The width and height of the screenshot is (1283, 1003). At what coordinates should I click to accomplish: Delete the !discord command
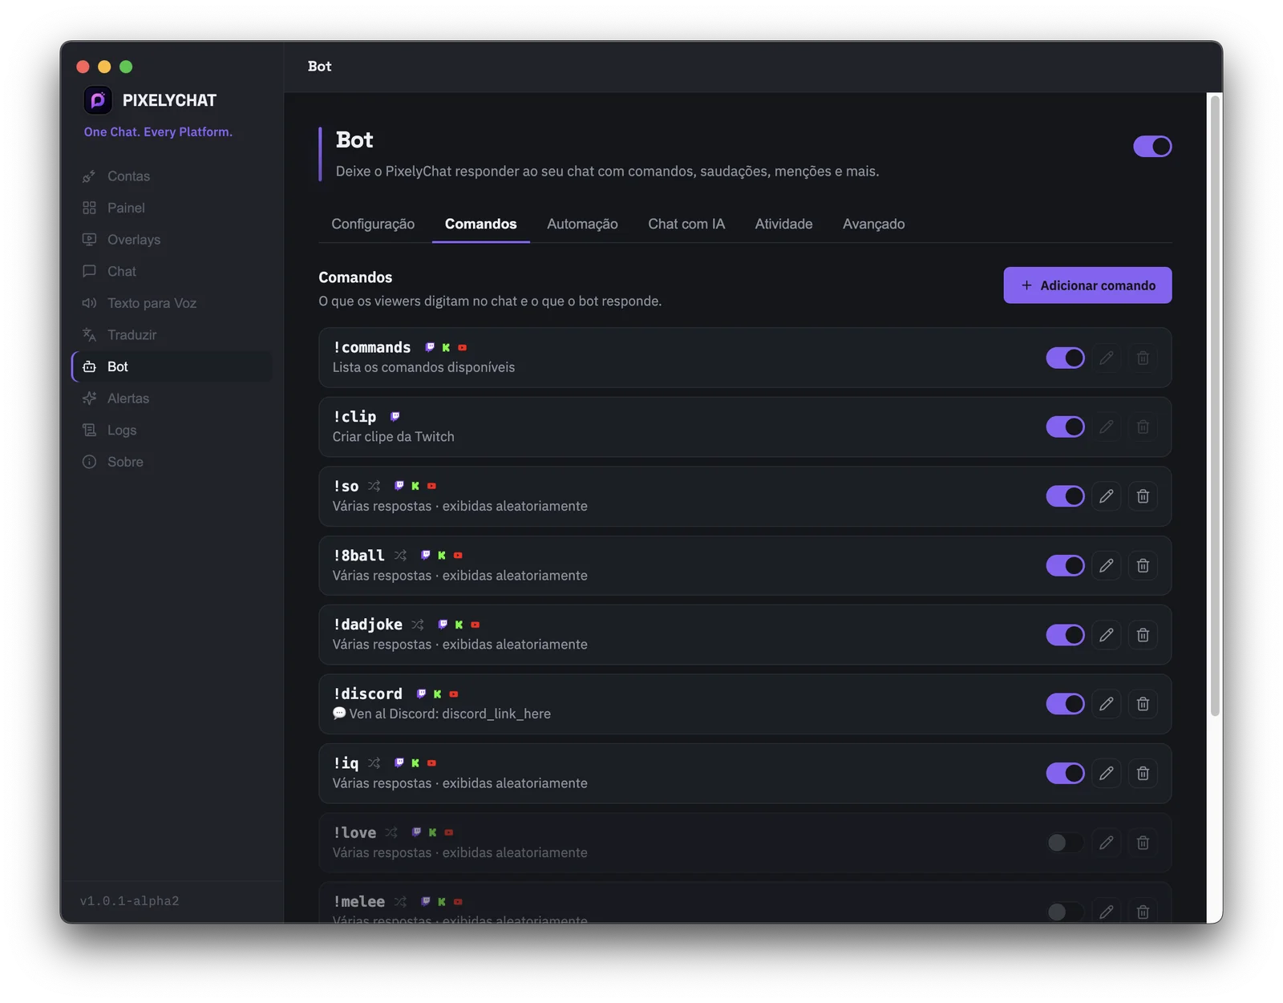click(x=1143, y=704)
